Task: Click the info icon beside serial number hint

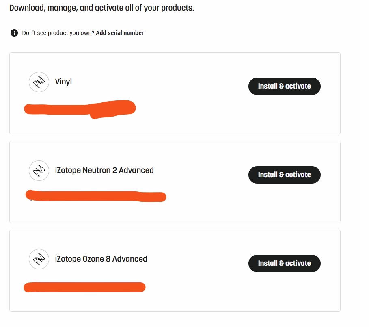Action: [14, 33]
